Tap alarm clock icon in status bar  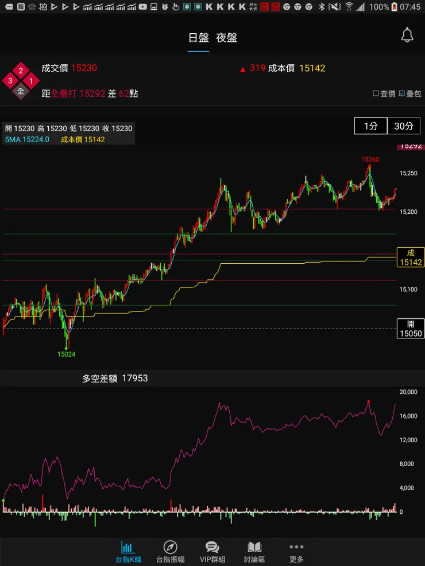(x=165, y=6)
